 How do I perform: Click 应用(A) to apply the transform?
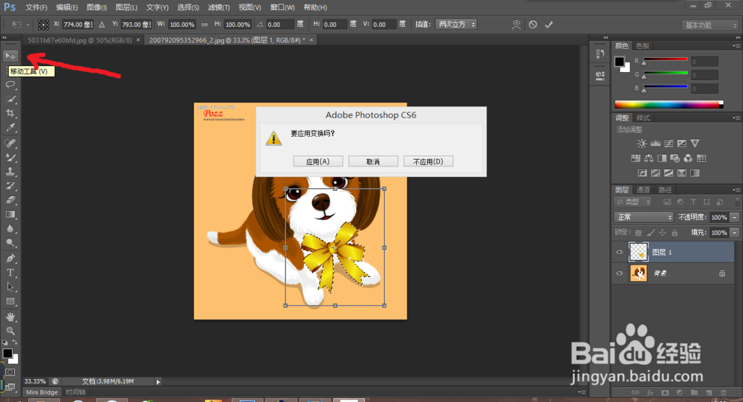click(x=318, y=161)
